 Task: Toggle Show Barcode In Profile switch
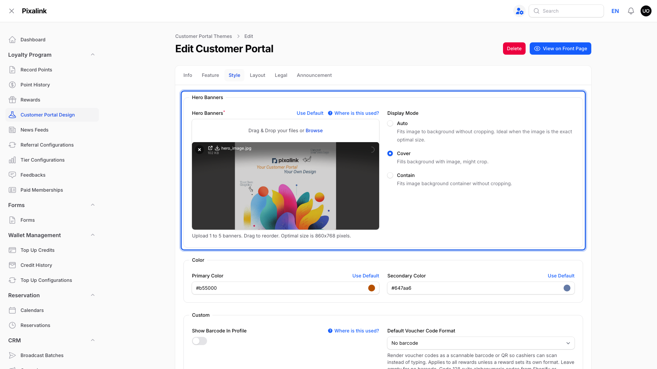199,341
